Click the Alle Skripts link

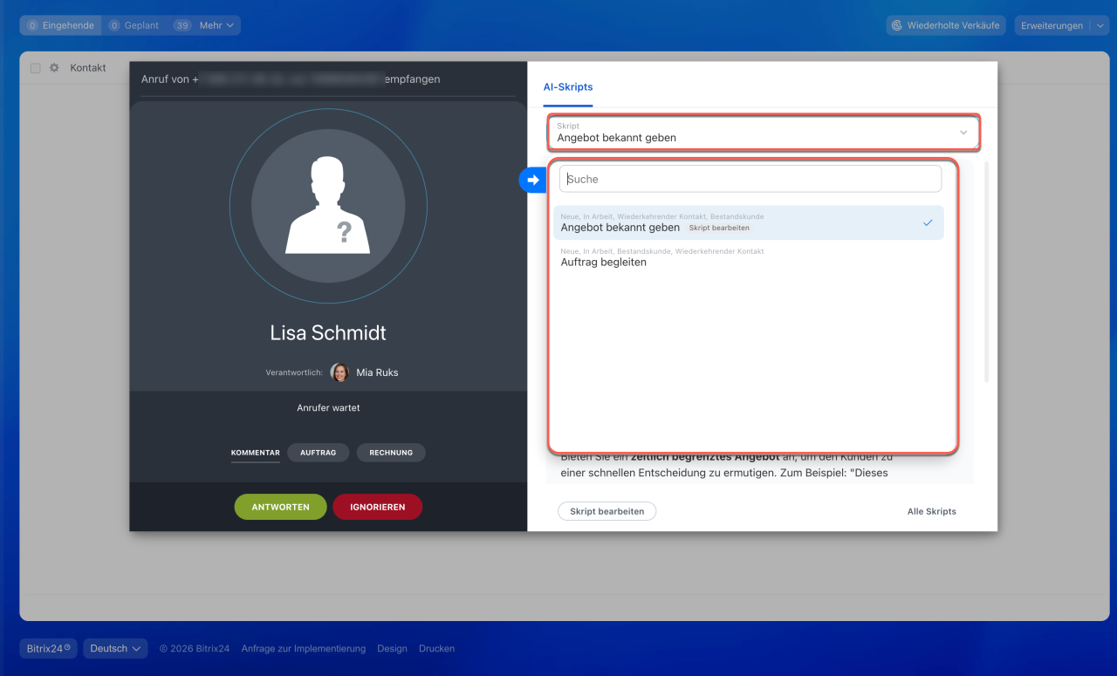(x=931, y=511)
